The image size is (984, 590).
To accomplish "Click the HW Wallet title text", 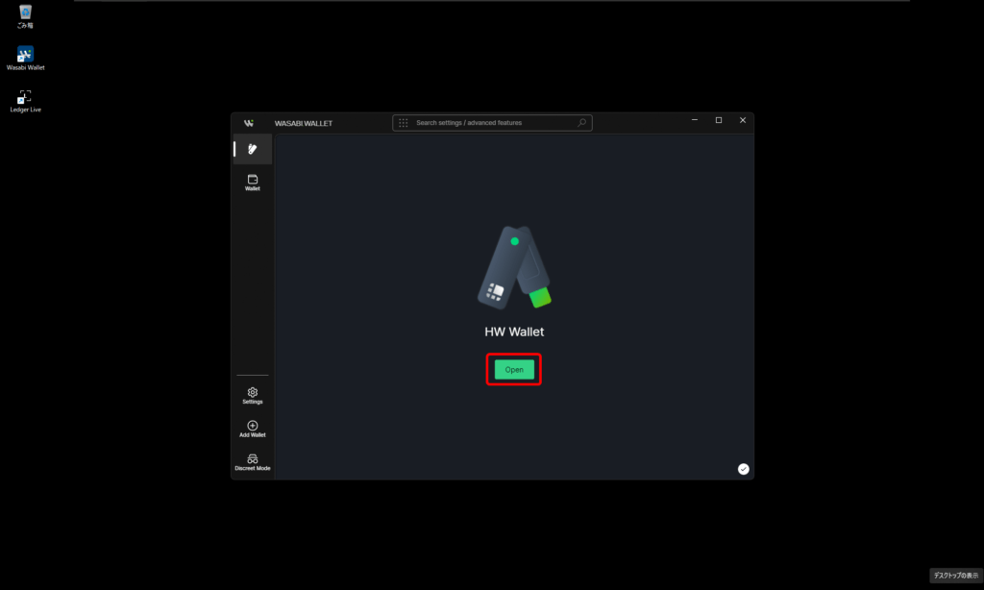I will click(x=514, y=332).
